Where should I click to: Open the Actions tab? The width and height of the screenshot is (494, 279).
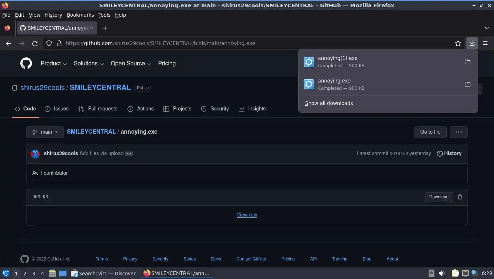[141, 109]
